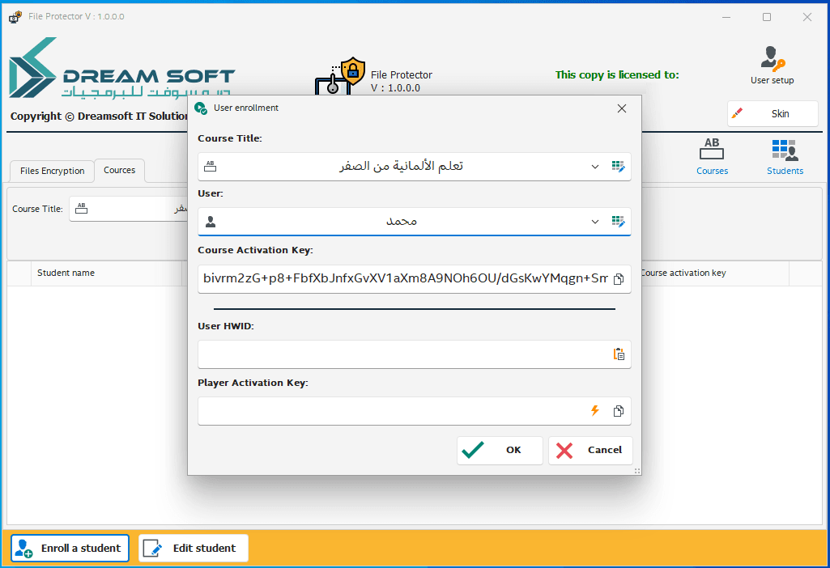Click the Course activation key column header
830x568 pixels.
click(x=714, y=273)
